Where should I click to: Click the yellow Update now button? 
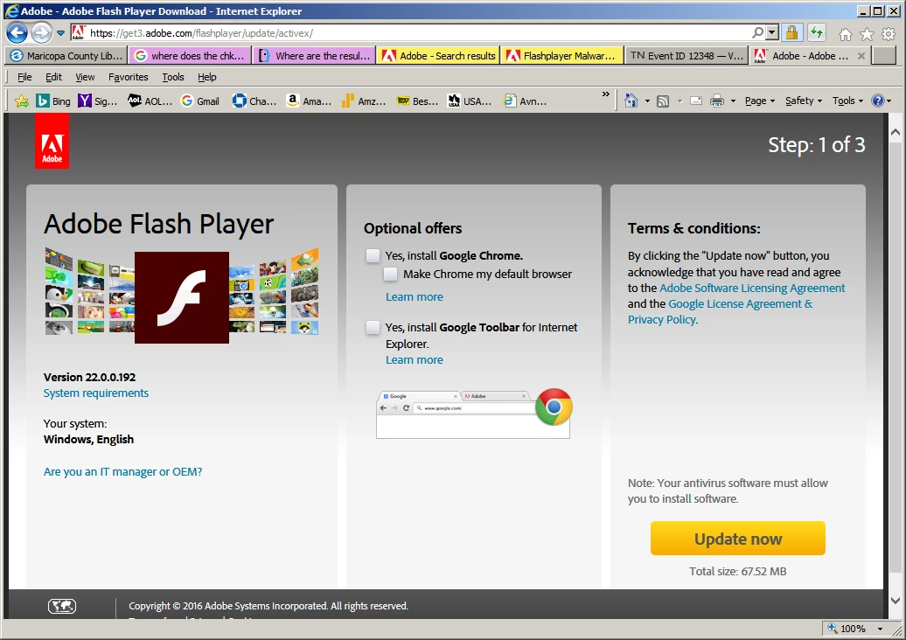[738, 539]
